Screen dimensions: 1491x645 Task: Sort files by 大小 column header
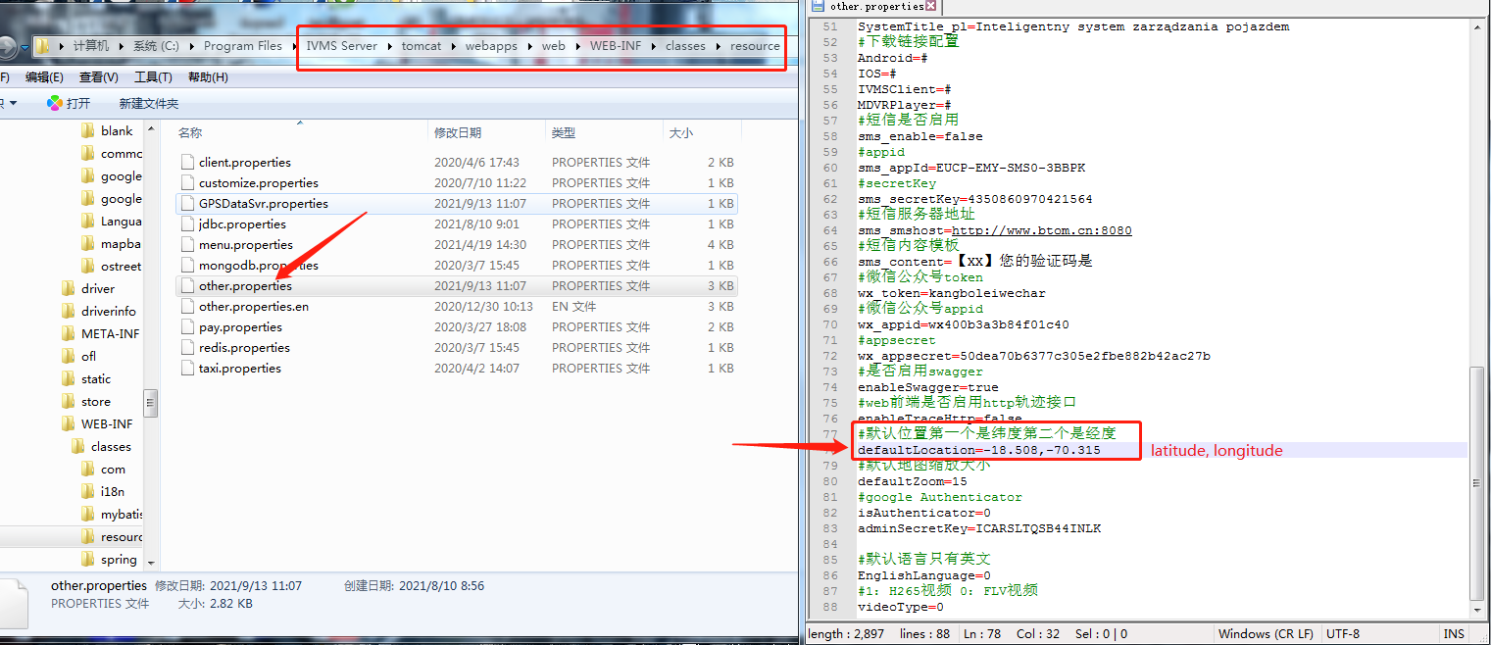[x=680, y=132]
